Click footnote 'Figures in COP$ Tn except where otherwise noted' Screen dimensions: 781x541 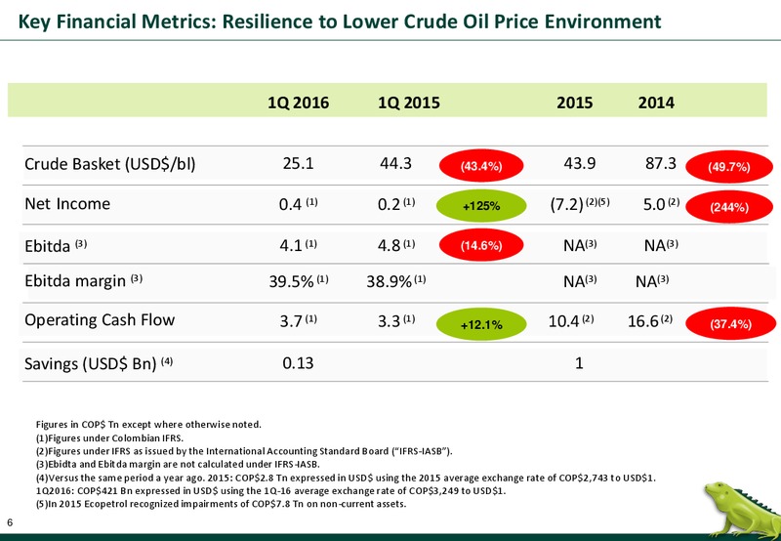[x=148, y=425]
